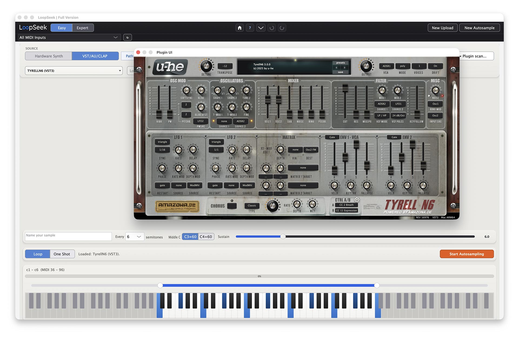Start Autosampling with the orange button
Image resolution: width=519 pixels, height=337 pixels.
[467, 254]
